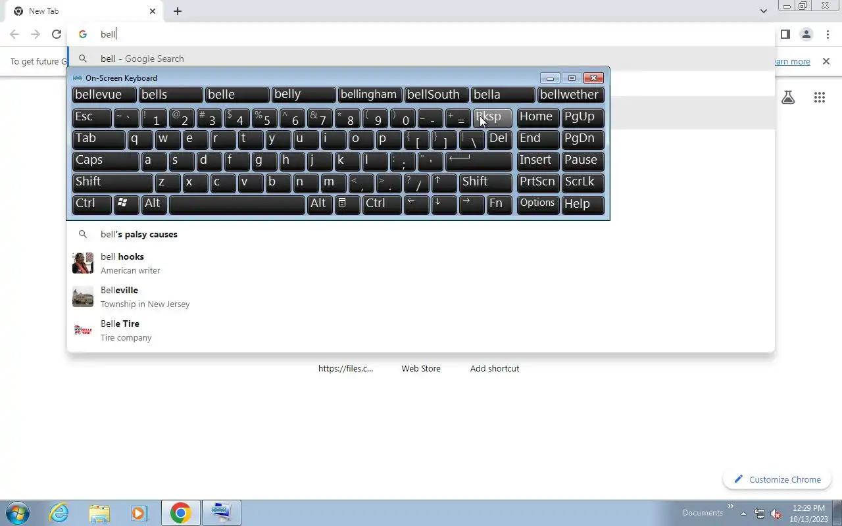This screenshot has width=842, height=526.
Task: Open Windows Explorer folder taskbar icon
Action: coord(99,513)
